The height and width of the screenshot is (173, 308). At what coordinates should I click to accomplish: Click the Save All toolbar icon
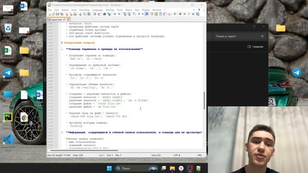62,14
